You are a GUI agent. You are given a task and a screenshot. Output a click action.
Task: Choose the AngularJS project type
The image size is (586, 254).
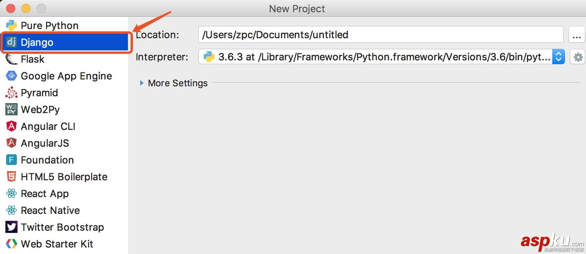click(x=11, y=143)
